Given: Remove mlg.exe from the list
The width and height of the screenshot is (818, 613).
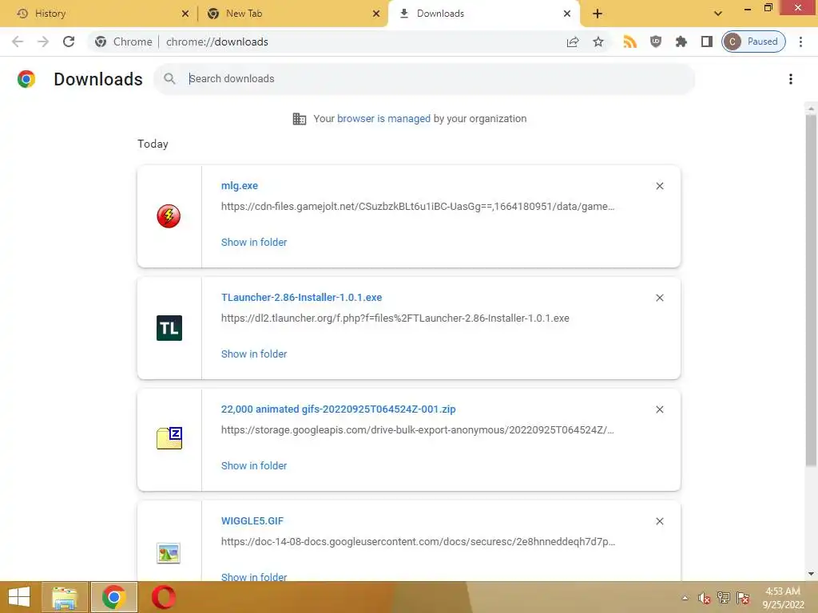Looking at the screenshot, I should click(660, 186).
